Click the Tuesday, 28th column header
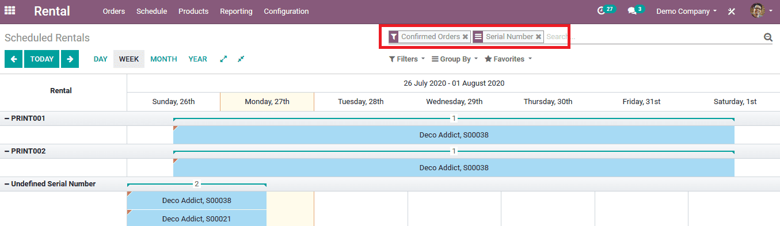The image size is (780, 226). 360,102
